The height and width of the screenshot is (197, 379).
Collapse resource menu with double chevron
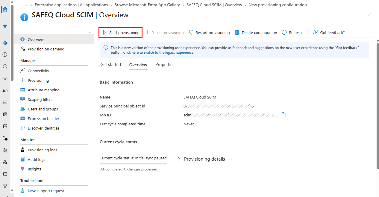(x=90, y=33)
